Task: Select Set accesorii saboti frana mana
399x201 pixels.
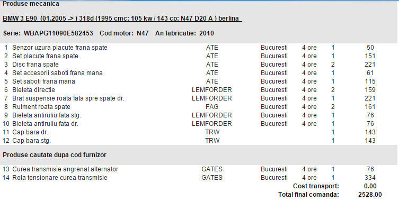Action: [57, 73]
